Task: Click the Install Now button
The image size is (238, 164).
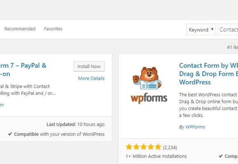Action: coord(89,66)
